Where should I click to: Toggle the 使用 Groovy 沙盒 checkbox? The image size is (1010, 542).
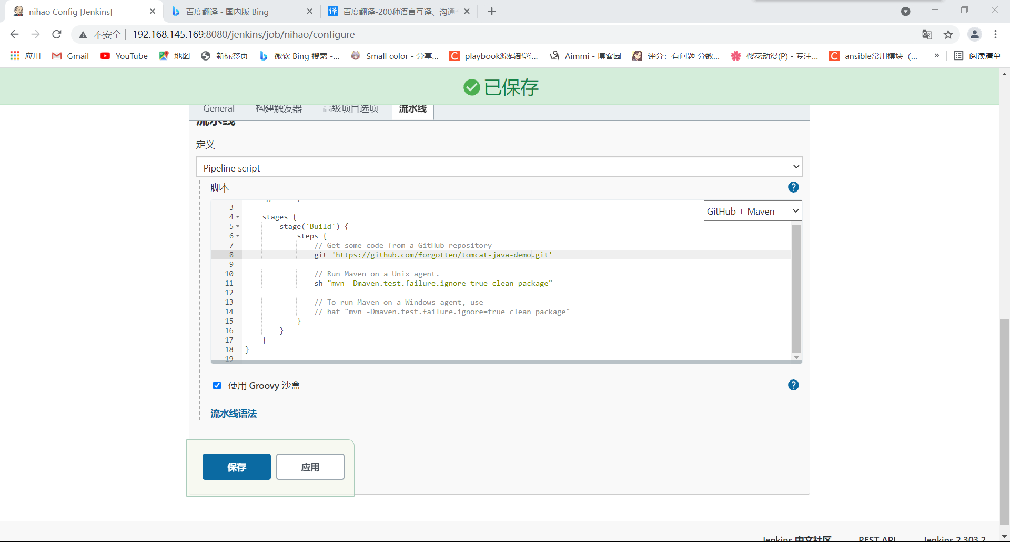(217, 386)
